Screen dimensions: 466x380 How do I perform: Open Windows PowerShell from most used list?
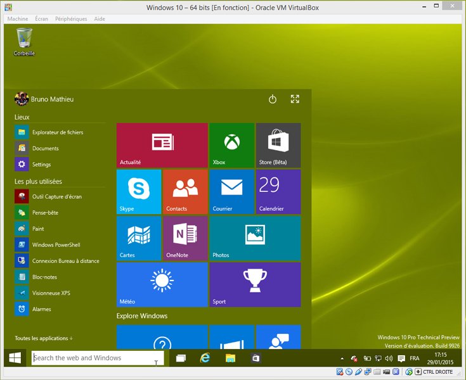click(56, 244)
